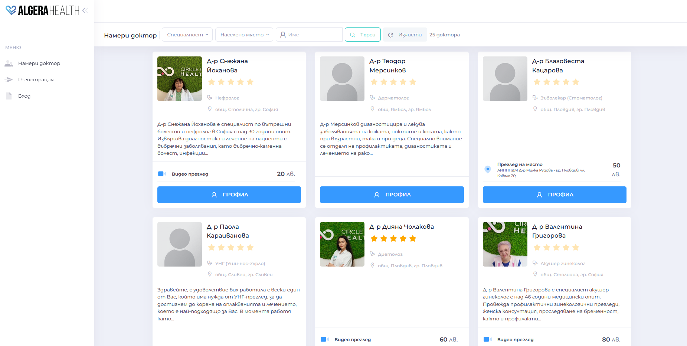This screenshot has height=346, width=687.
Task: Open photo of Д-р Дияна Чолакова
Action: [x=342, y=244]
